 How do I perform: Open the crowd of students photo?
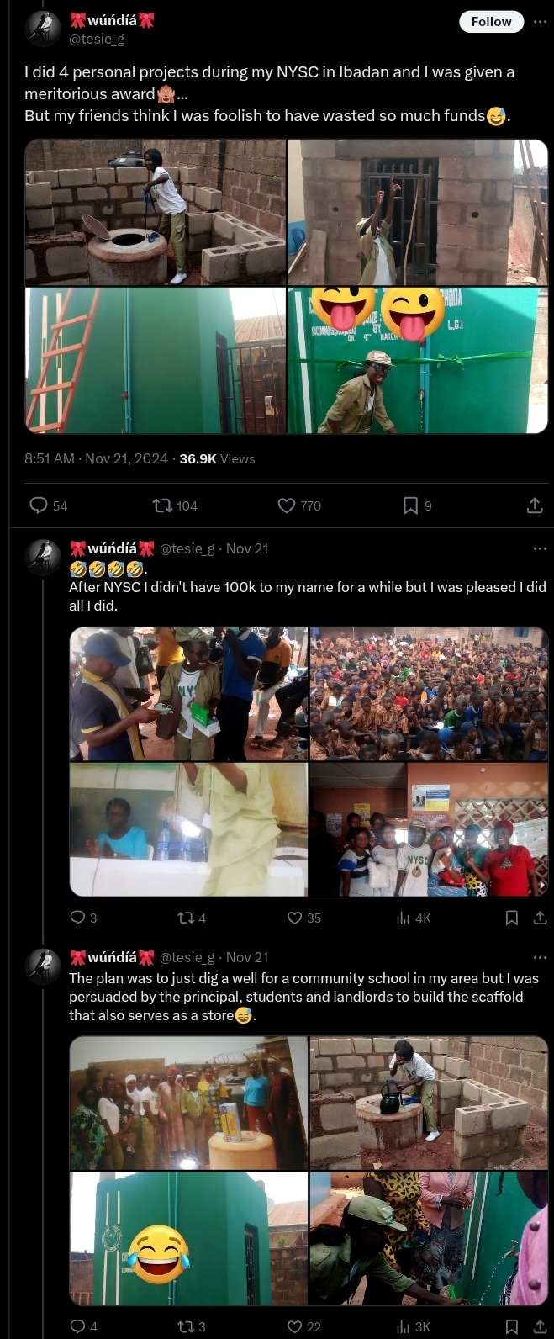coord(429,693)
